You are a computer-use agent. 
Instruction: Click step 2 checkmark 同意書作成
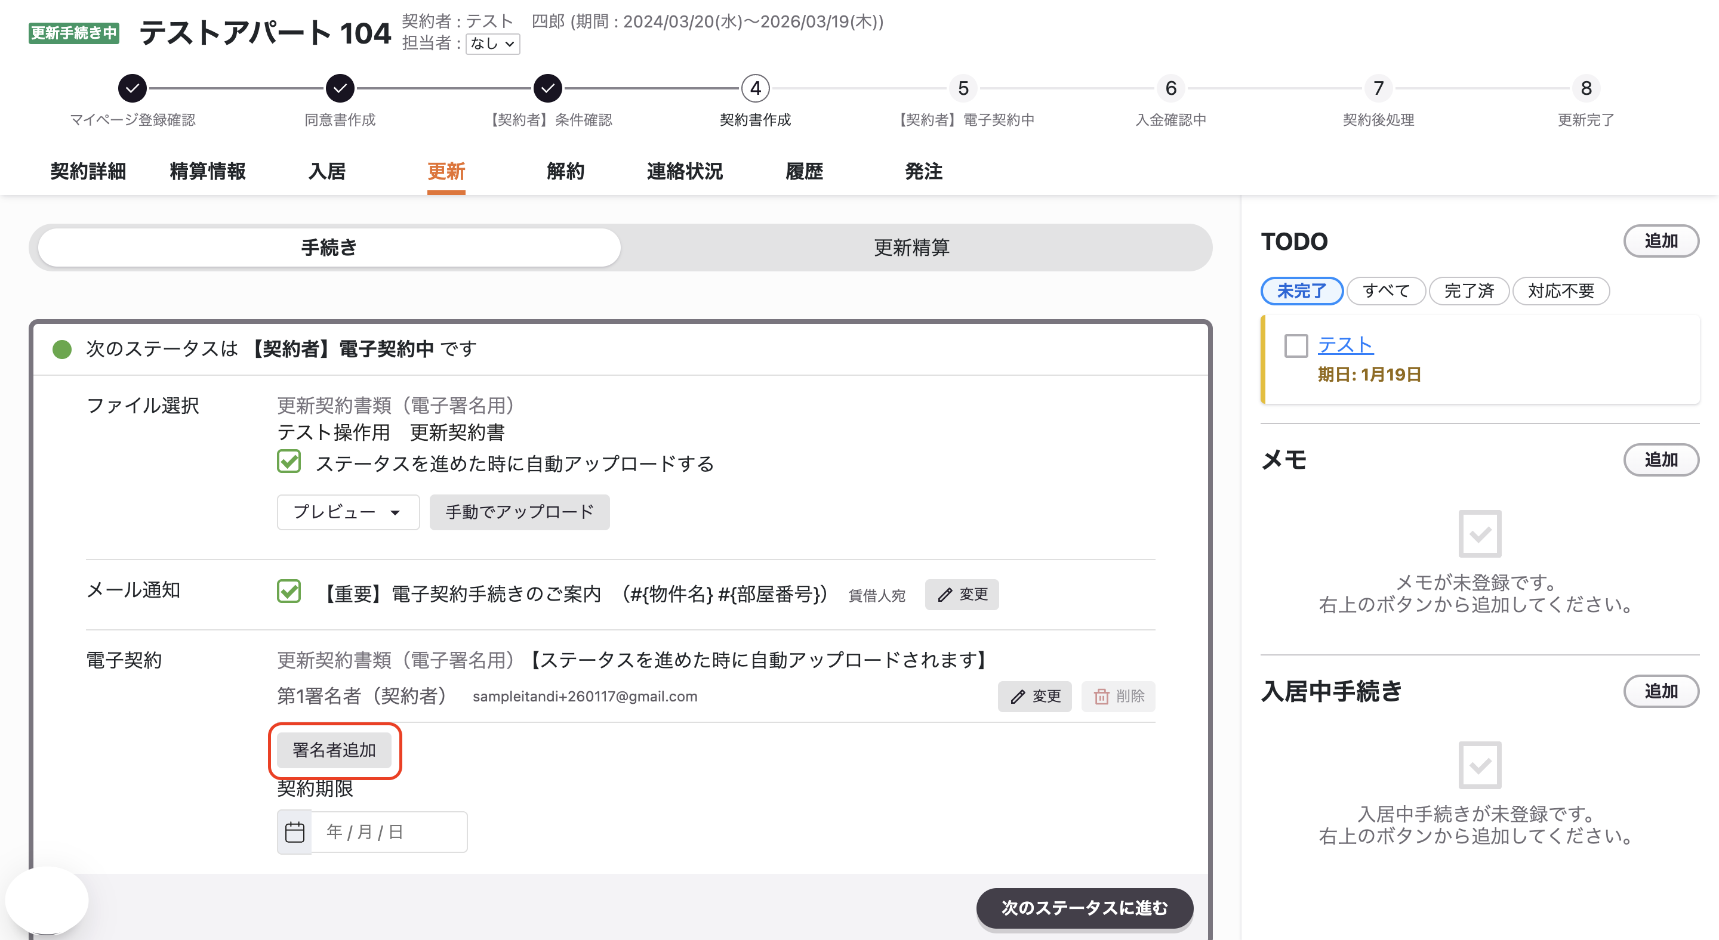pyautogui.click(x=340, y=88)
